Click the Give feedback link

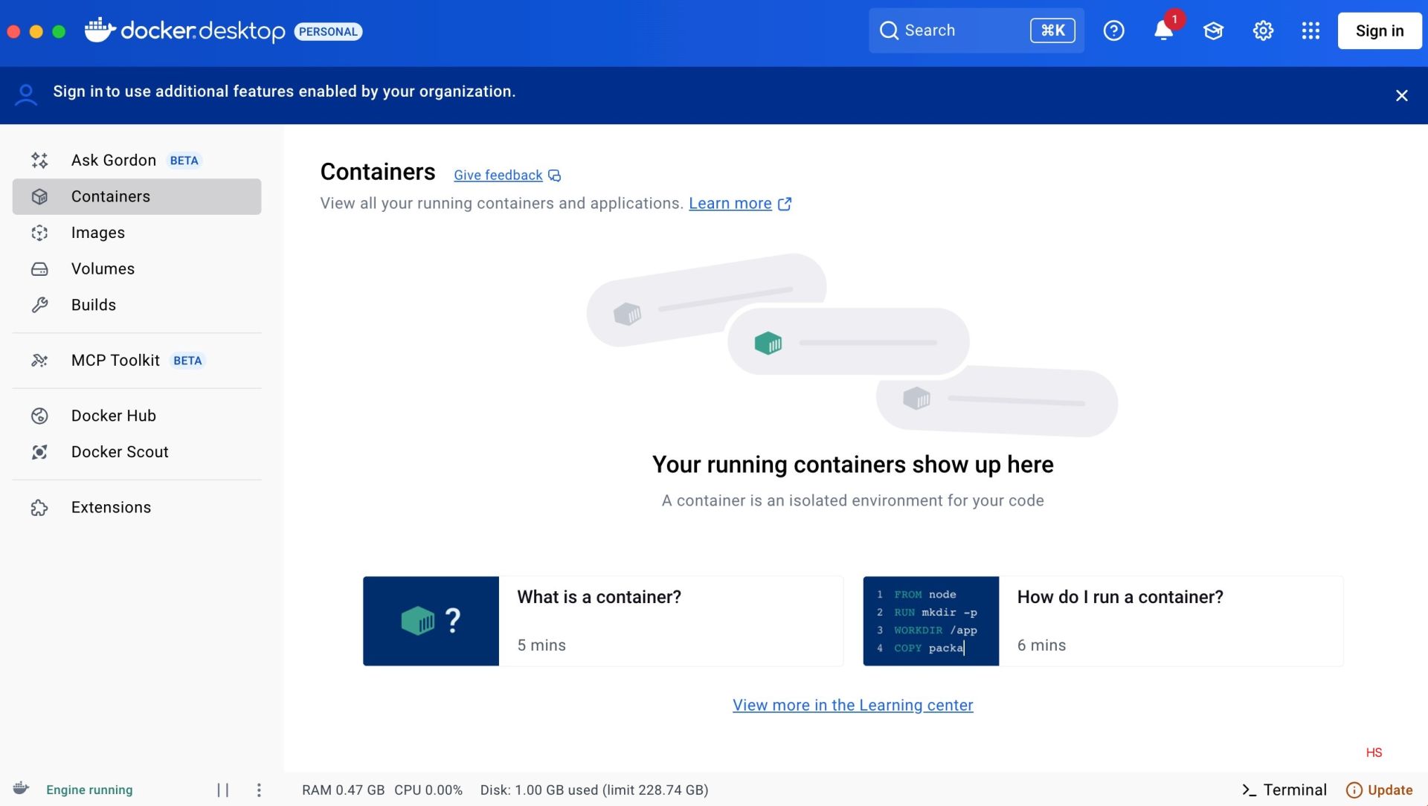click(x=498, y=175)
